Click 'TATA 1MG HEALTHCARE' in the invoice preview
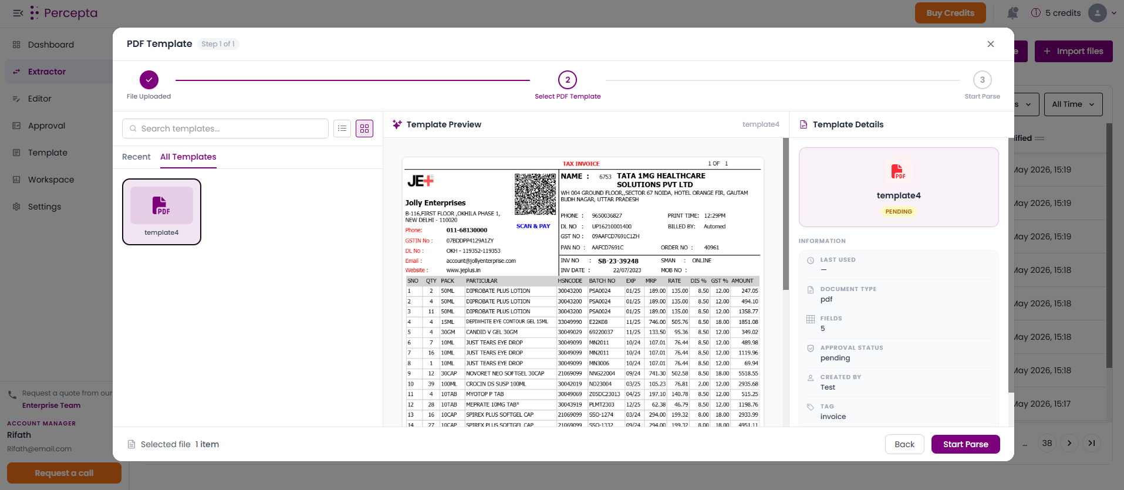Viewport: 1124px width, 490px height. [x=661, y=176]
